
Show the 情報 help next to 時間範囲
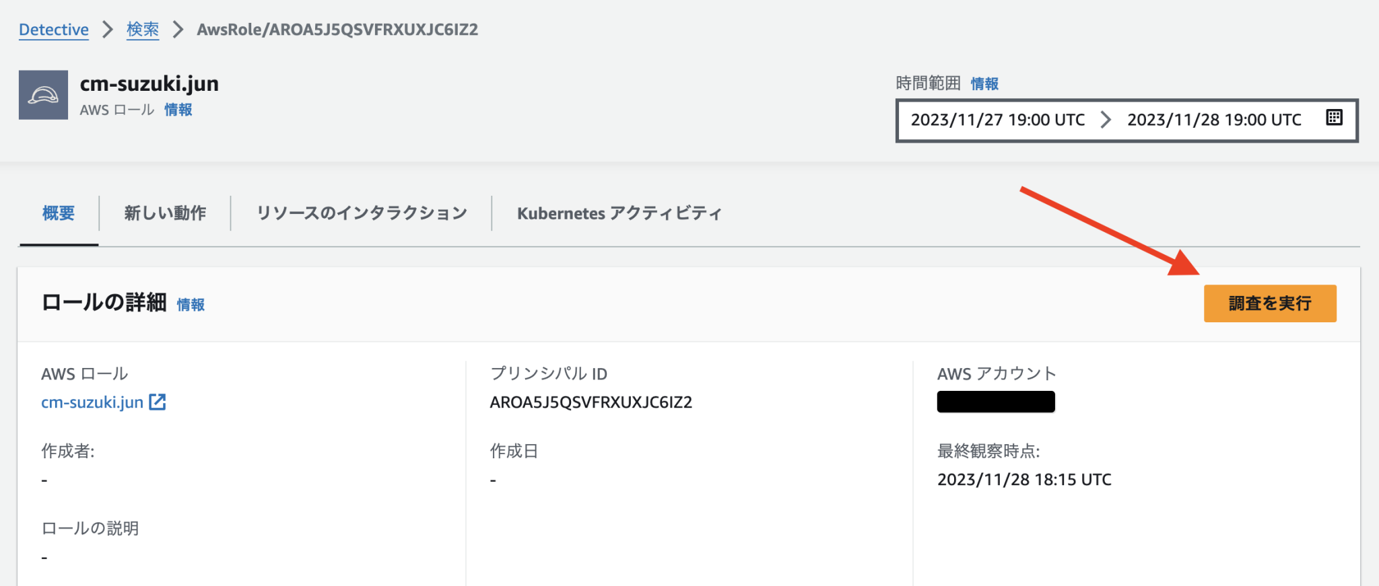(x=984, y=83)
